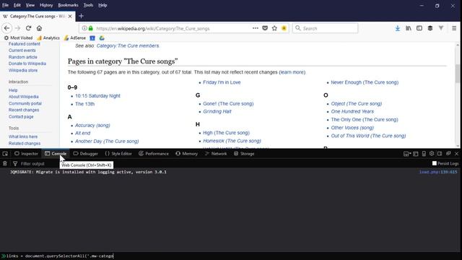This screenshot has width=462, height=260.
Task: Show site security padlock info
Action: 91,28
